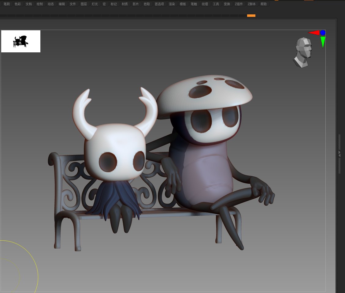Click the green Y-axis cone on the gizmo

pos(323,42)
